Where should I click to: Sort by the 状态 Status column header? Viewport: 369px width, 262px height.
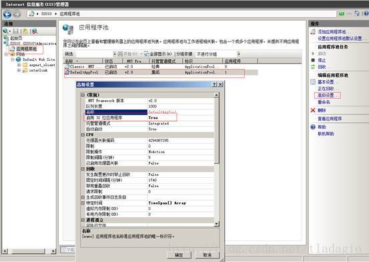(112, 61)
